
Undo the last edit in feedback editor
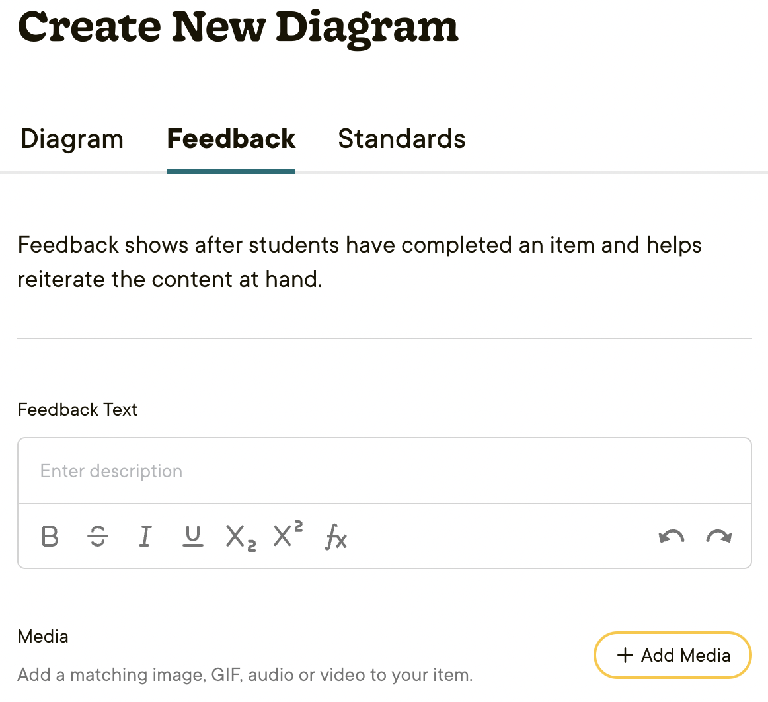(672, 536)
